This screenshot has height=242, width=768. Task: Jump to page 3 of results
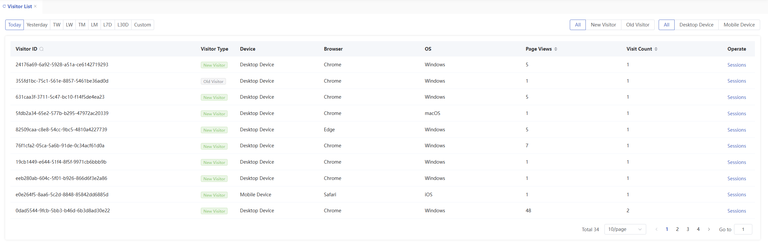coord(688,229)
